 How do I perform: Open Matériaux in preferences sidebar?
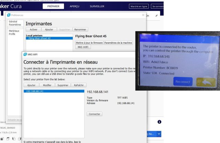click(14, 31)
